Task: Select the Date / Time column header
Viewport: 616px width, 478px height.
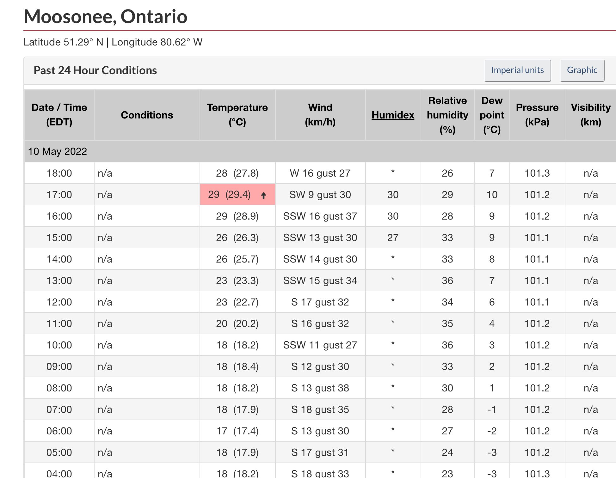Action: click(x=59, y=114)
